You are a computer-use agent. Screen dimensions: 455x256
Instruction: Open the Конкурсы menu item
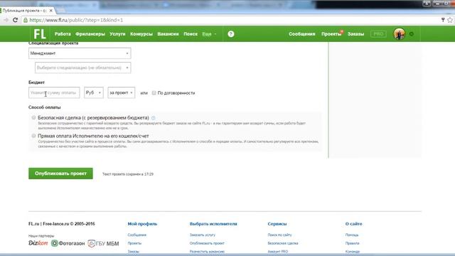[x=141, y=34]
